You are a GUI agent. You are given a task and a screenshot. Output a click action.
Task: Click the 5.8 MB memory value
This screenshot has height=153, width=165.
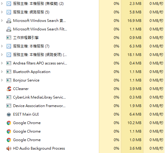(136, 12)
